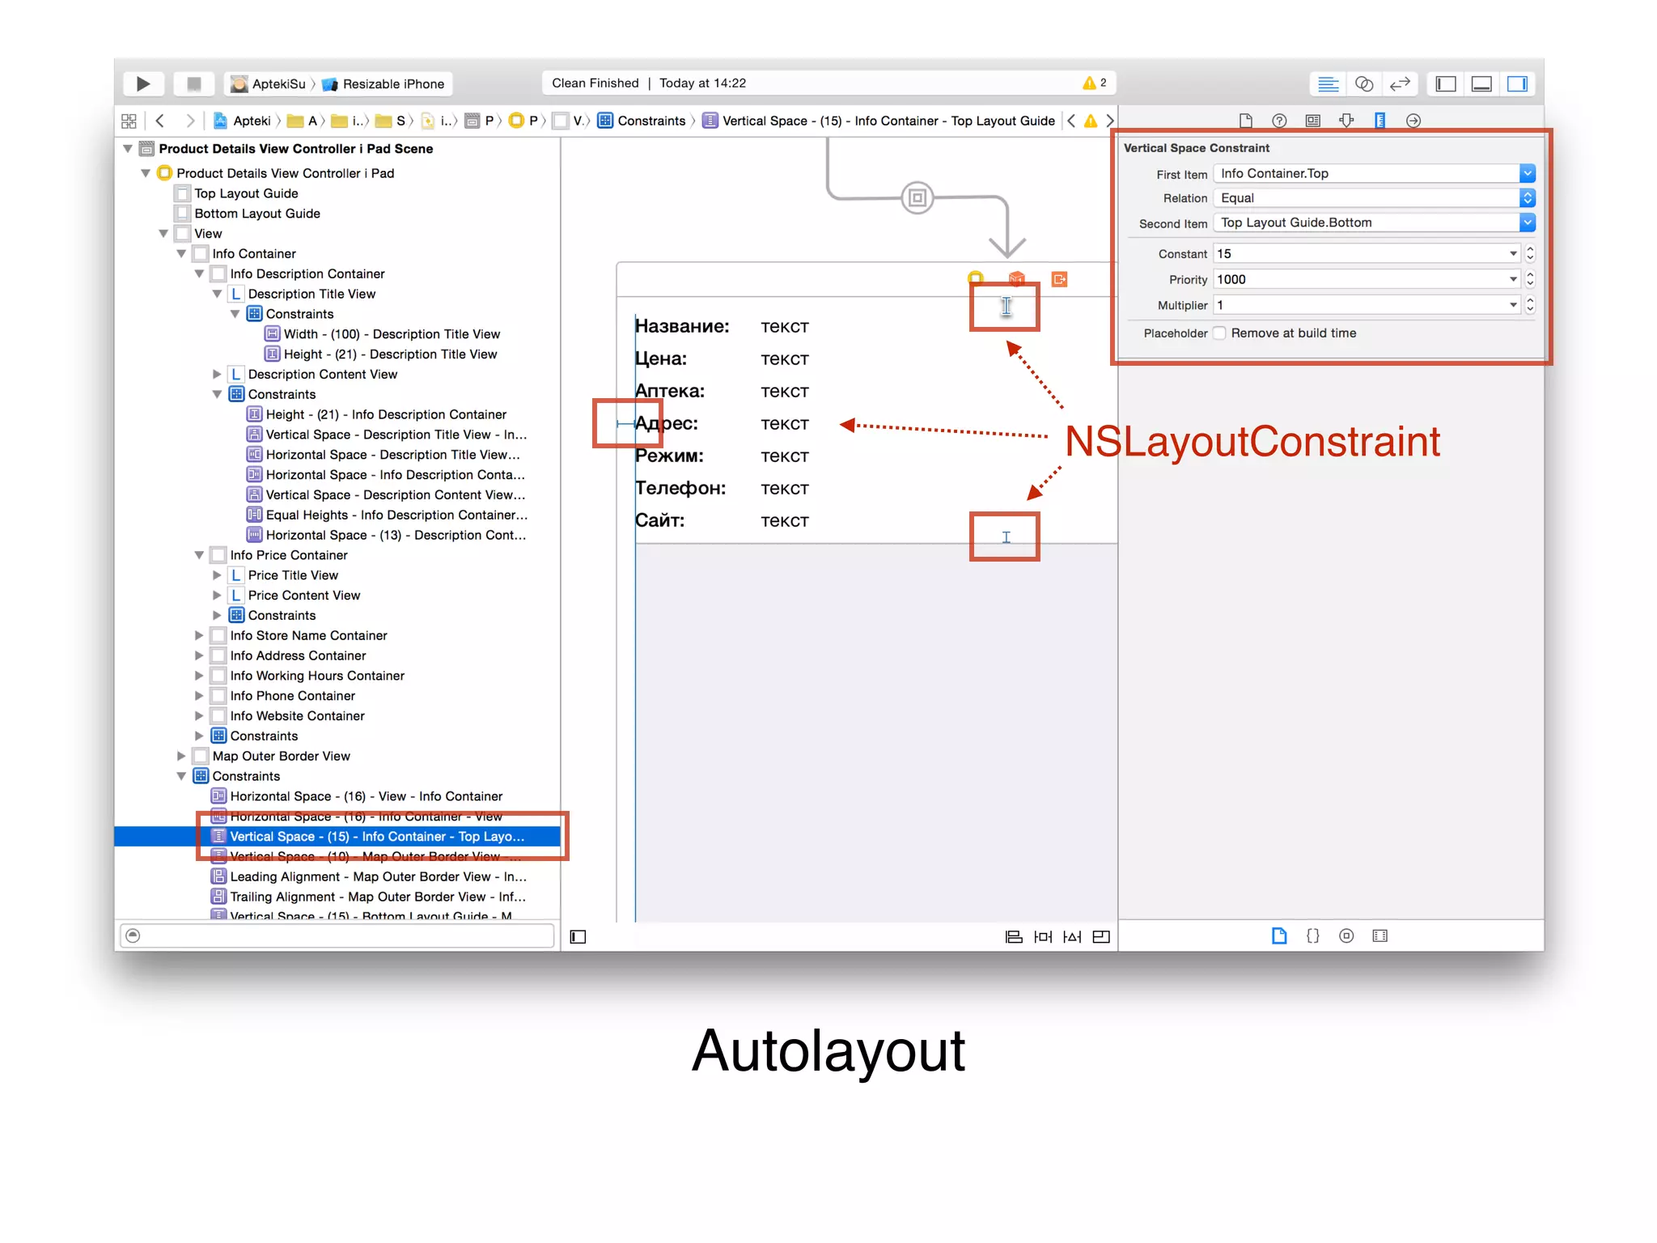This screenshot has height=1243, width=1657.
Task: Click the Multiplier value field
Action: pos(1367,305)
